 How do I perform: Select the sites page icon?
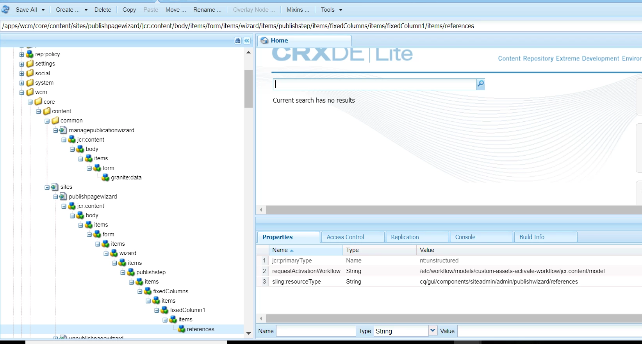(x=55, y=187)
